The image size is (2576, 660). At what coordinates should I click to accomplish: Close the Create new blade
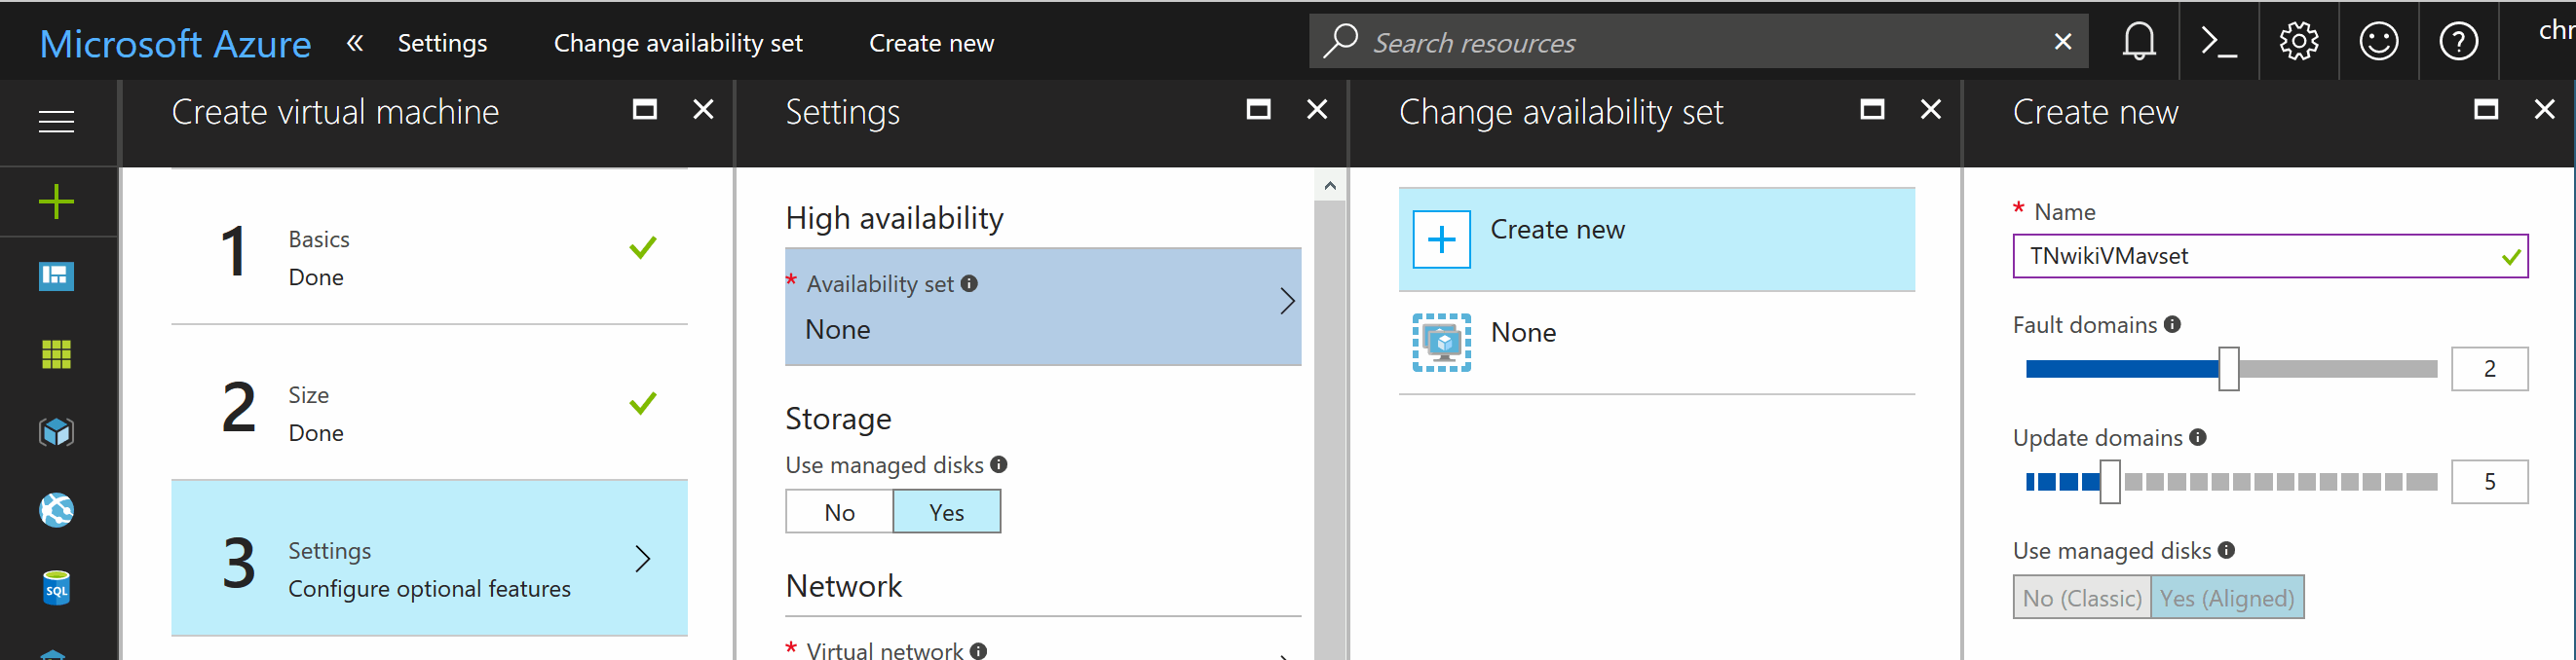click(x=2546, y=109)
